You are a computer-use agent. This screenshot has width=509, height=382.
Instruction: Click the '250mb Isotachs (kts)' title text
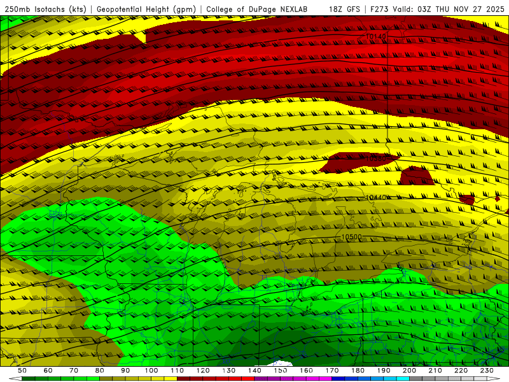point(45,9)
